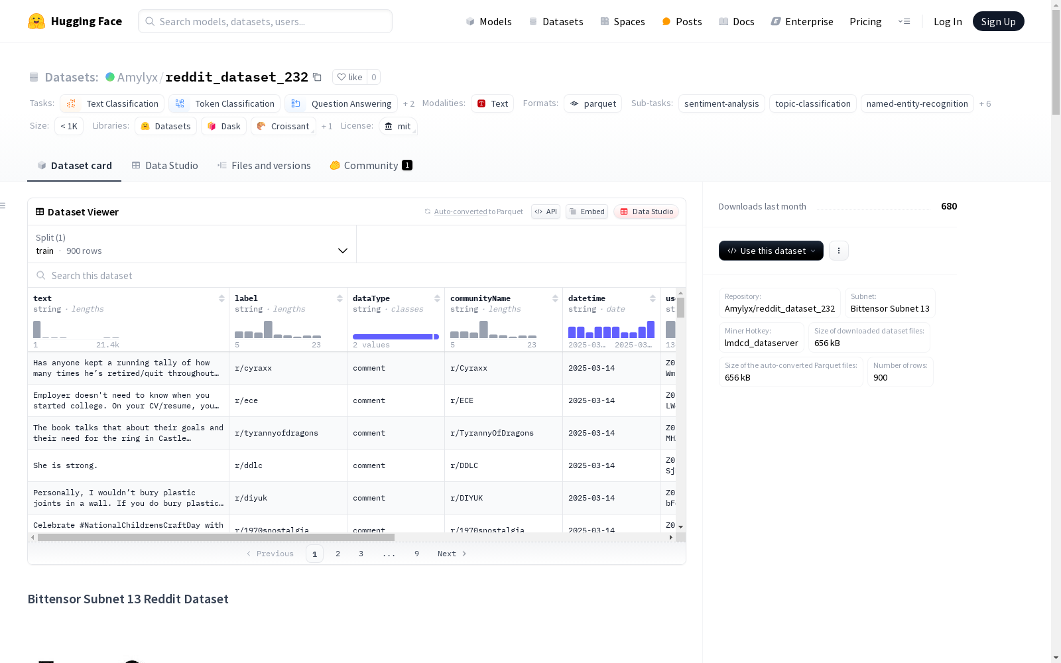Click sort icon on communityName column

[555, 298]
